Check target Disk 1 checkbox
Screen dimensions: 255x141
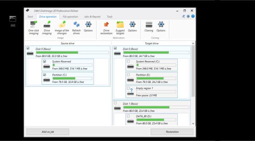coord(115,103)
